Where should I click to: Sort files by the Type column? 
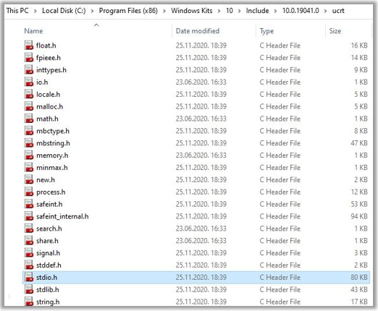point(266,31)
